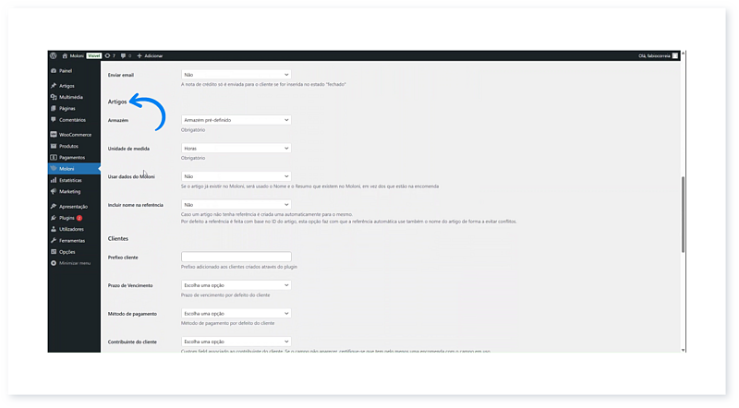Expand Usar dados do Moloni dropdown
The height and width of the screenshot is (408, 739).
[236, 176]
